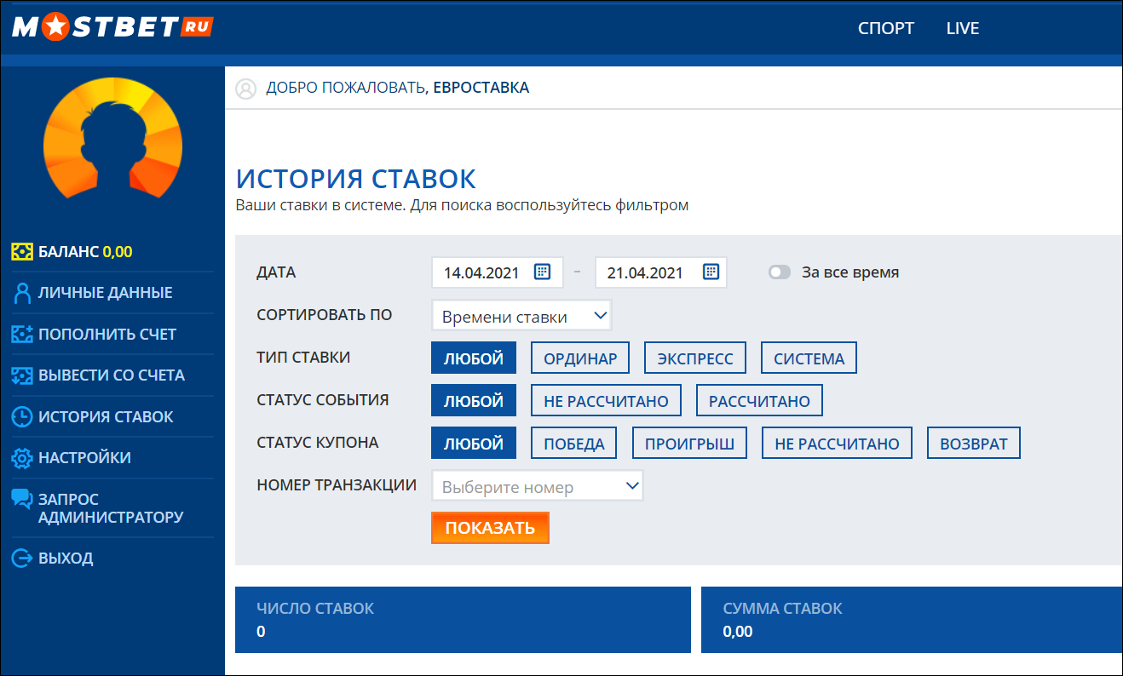Click the personal data person icon
This screenshot has width=1123, height=676.
pos(22,293)
